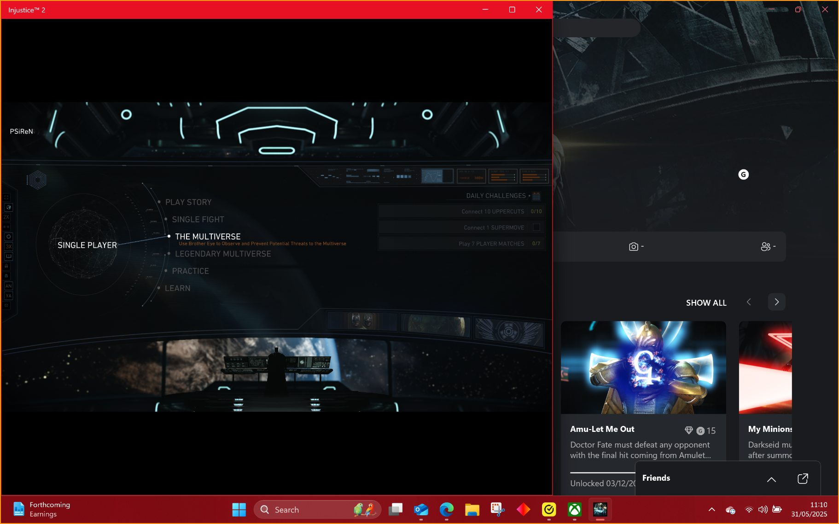Screen dimensions: 839x524
Task: Show hidden system tray icons
Action: [x=711, y=510]
